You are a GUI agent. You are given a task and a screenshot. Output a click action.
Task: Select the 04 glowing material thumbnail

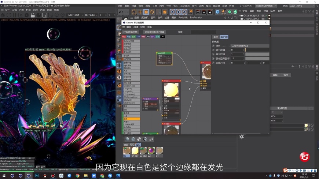tap(135, 151)
